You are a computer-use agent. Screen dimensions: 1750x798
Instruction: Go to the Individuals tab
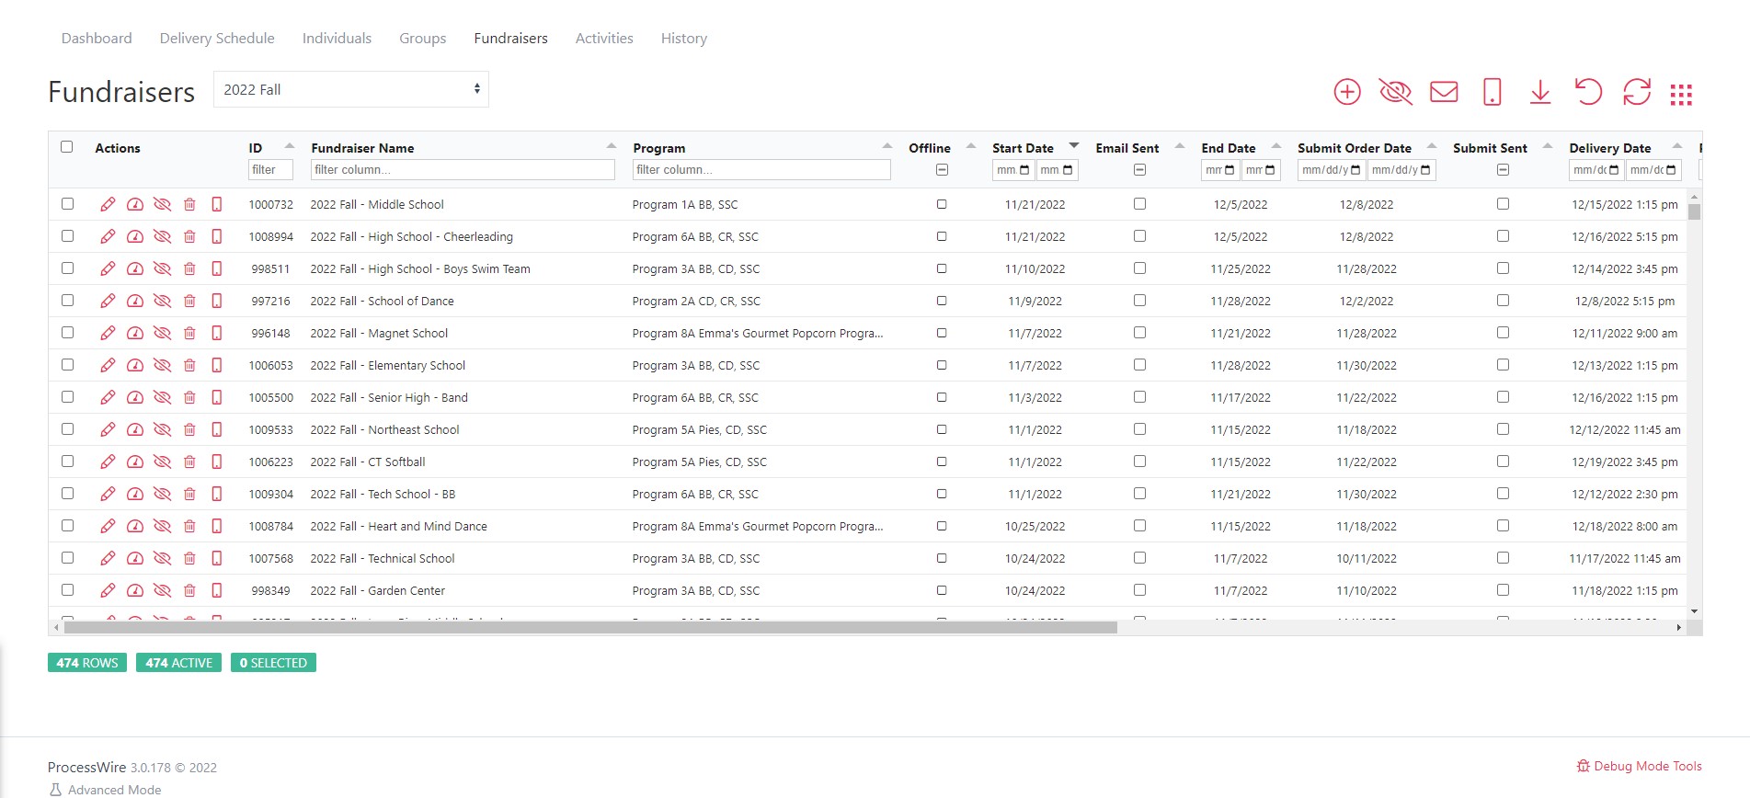click(x=337, y=38)
